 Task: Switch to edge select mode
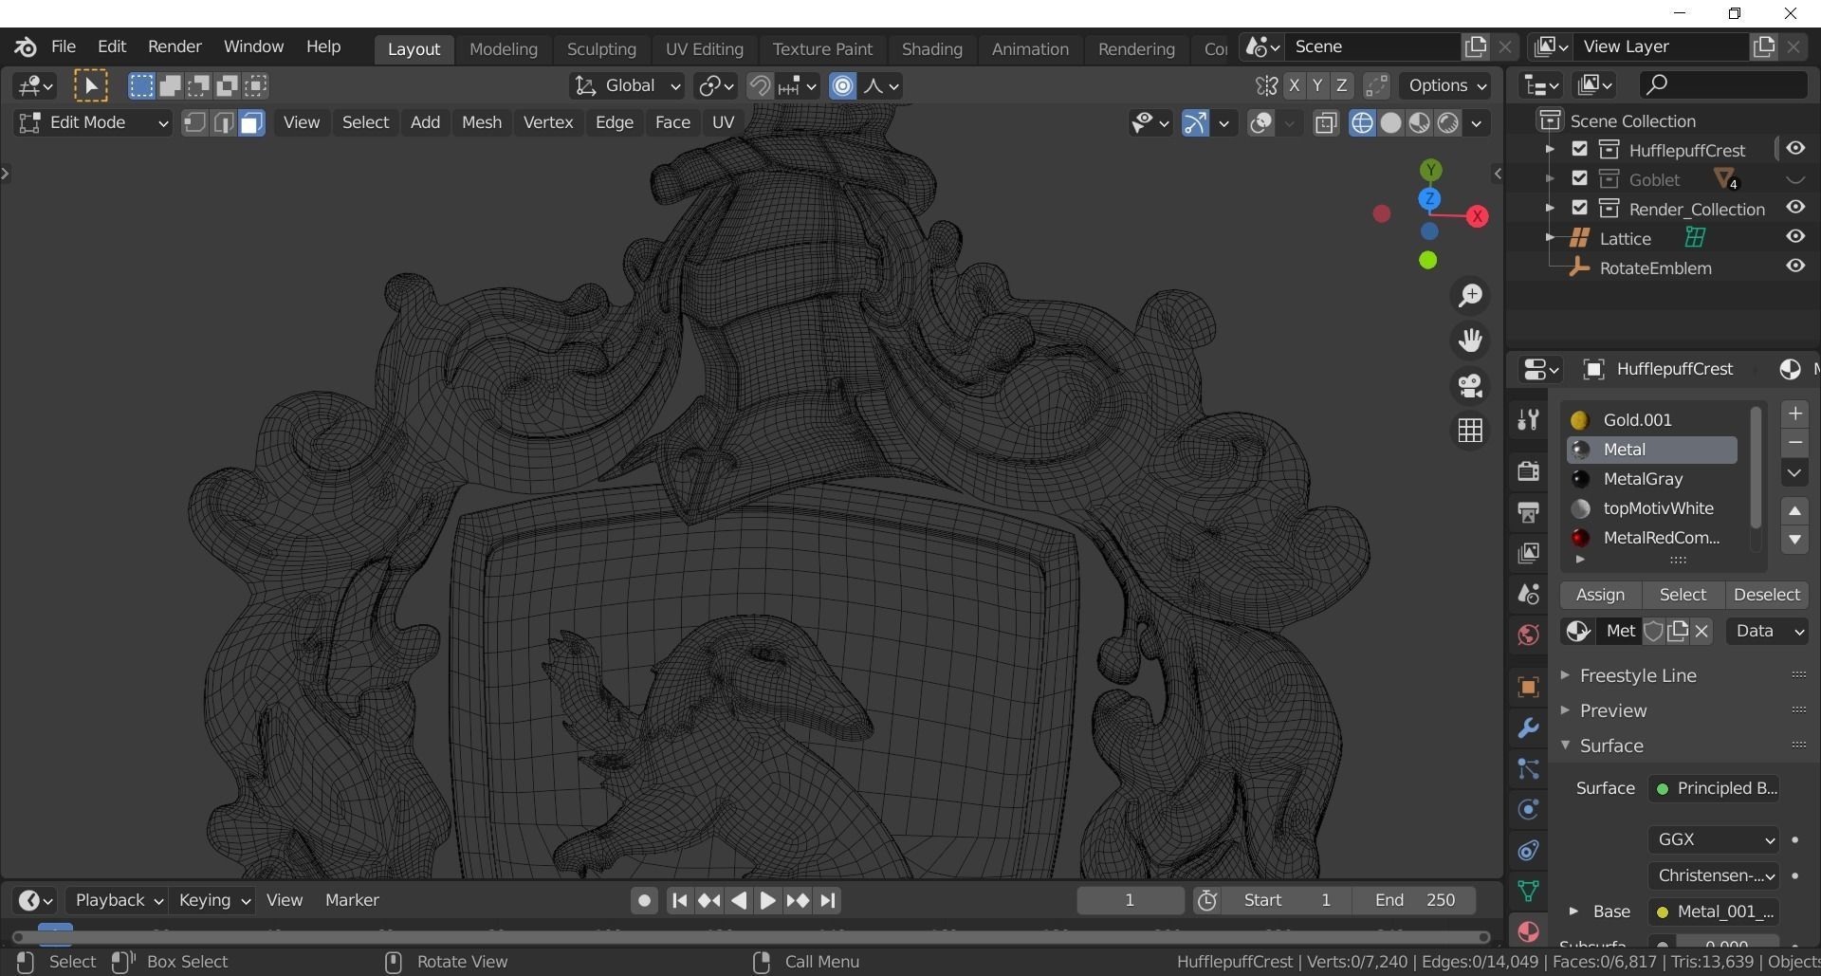[x=223, y=123]
